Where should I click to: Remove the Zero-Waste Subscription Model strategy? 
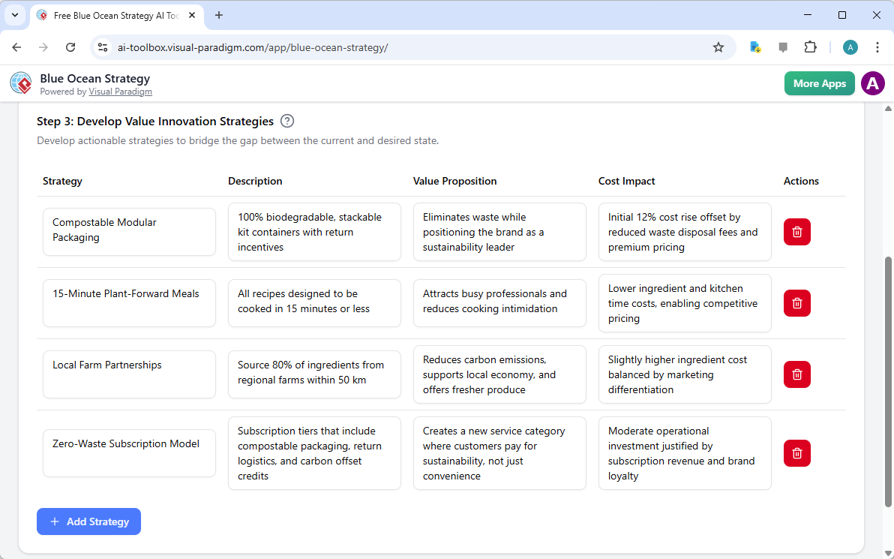coord(796,453)
